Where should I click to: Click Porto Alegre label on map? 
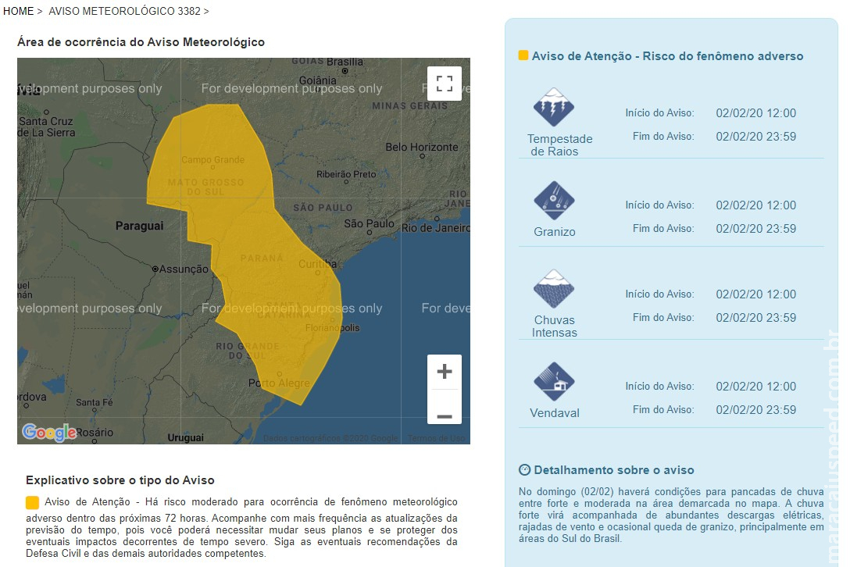pos(279,383)
